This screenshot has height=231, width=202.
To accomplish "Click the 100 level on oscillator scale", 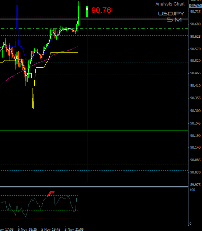I will pyautogui.click(x=192, y=190).
